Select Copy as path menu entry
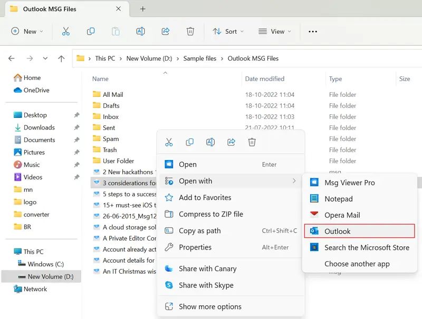Image resolution: width=422 pixels, height=319 pixels. [199, 231]
